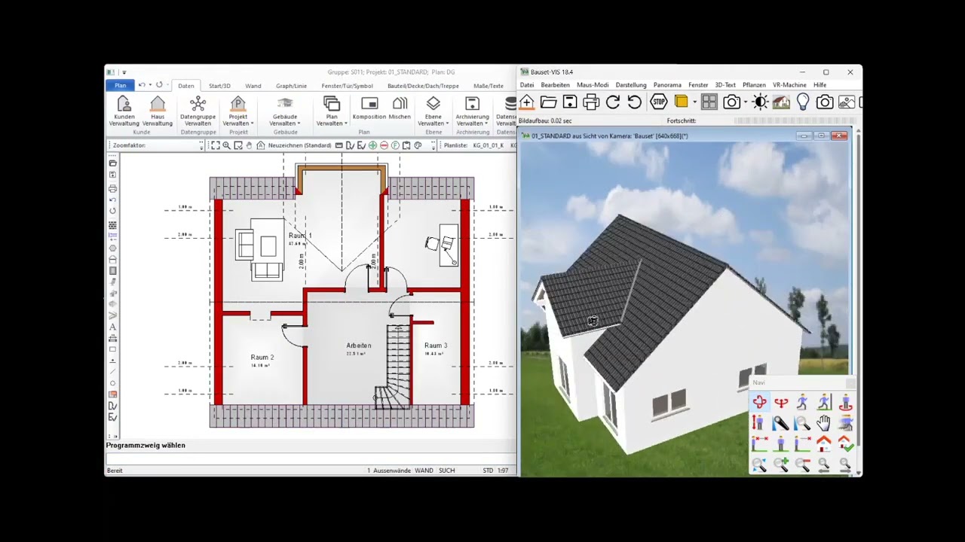Click the red minus zoom-out icon
Image resolution: width=965 pixels, height=542 pixels.
(x=384, y=145)
